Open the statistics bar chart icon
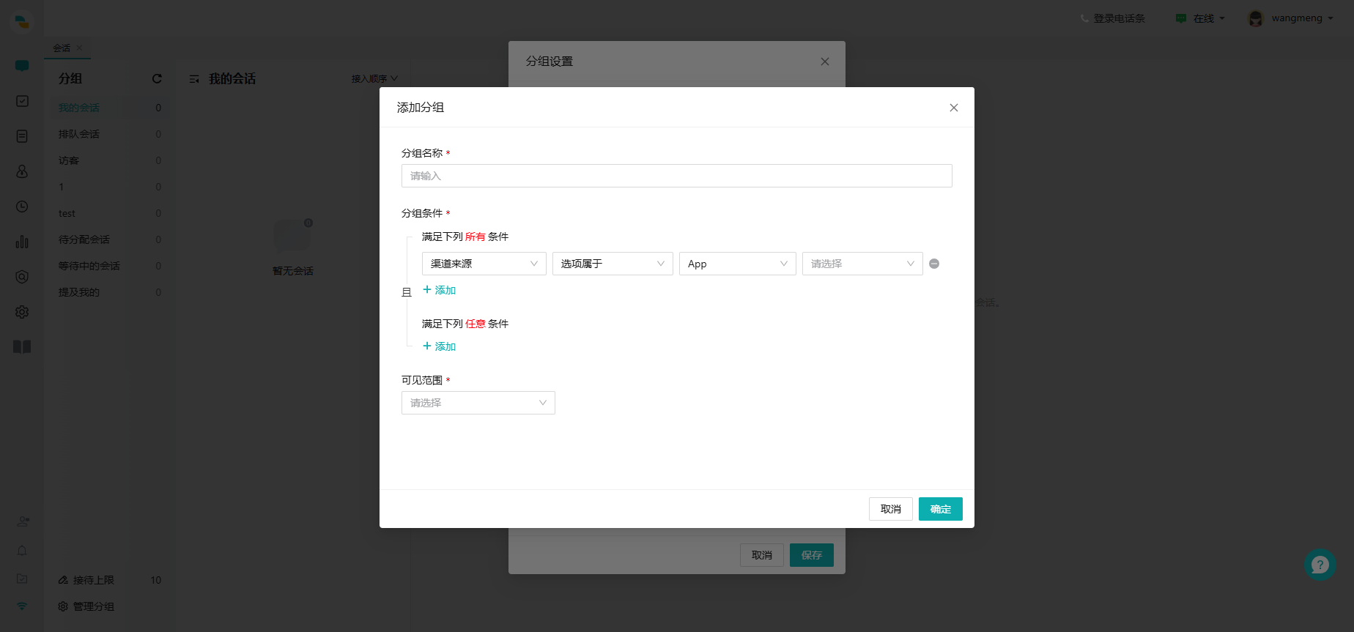1354x632 pixels. pos(22,242)
